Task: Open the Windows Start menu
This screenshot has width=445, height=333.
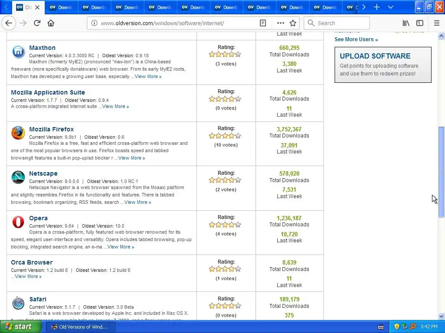Action: tap(20, 327)
